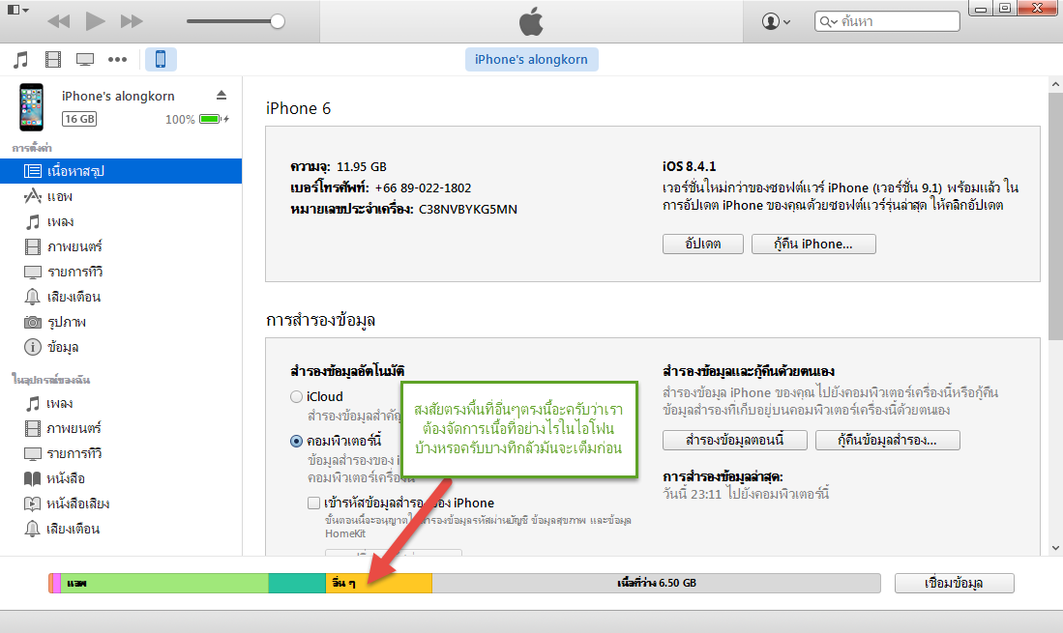Open the Movies library icon
The height and width of the screenshot is (633, 1063).
click(x=53, y=60)
